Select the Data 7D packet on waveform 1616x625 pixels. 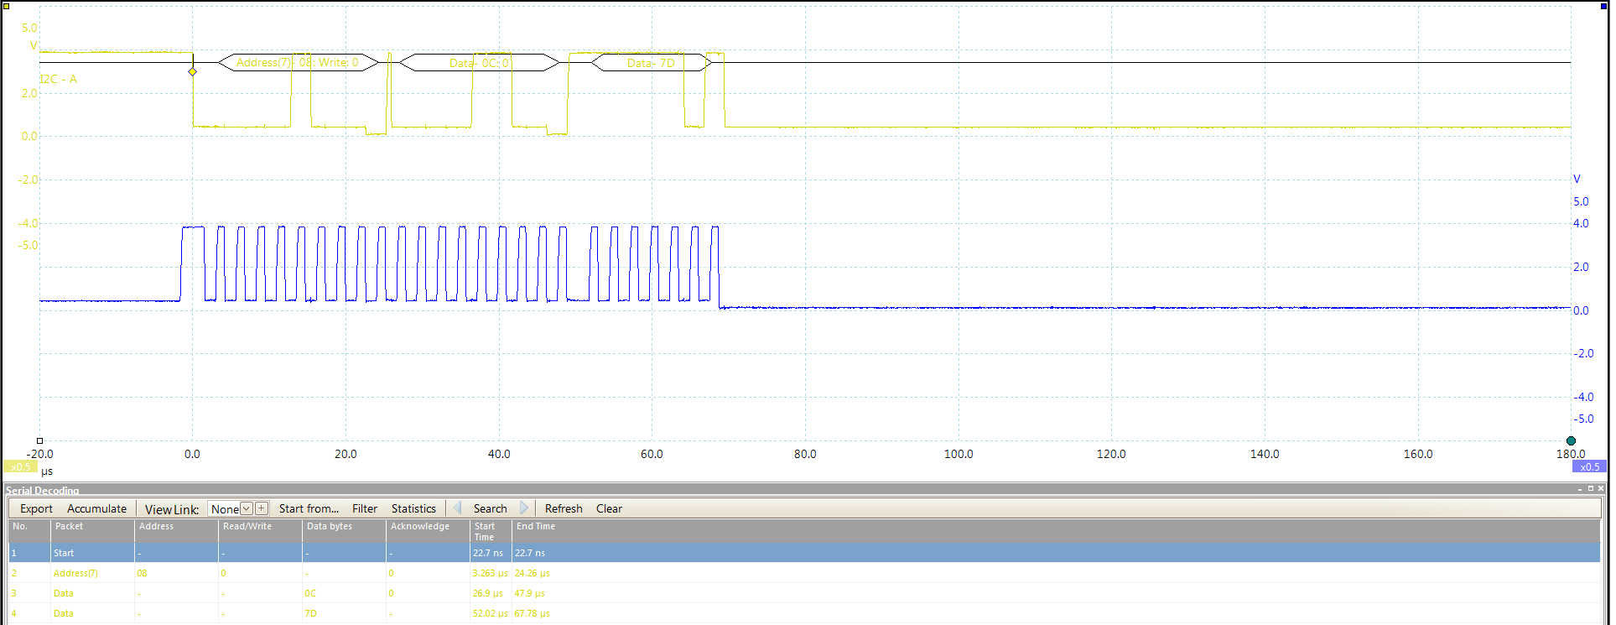[651, 62]
